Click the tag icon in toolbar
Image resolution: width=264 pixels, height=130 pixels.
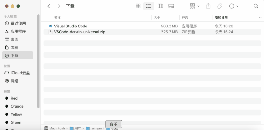[219, 6]
